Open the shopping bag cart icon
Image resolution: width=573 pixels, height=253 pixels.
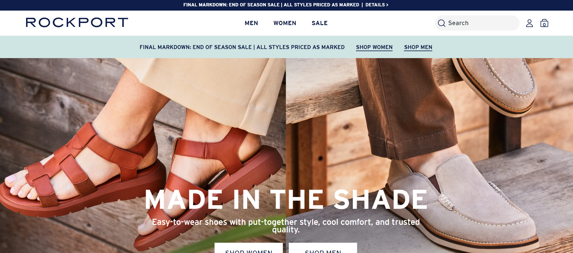coord(544,23)
